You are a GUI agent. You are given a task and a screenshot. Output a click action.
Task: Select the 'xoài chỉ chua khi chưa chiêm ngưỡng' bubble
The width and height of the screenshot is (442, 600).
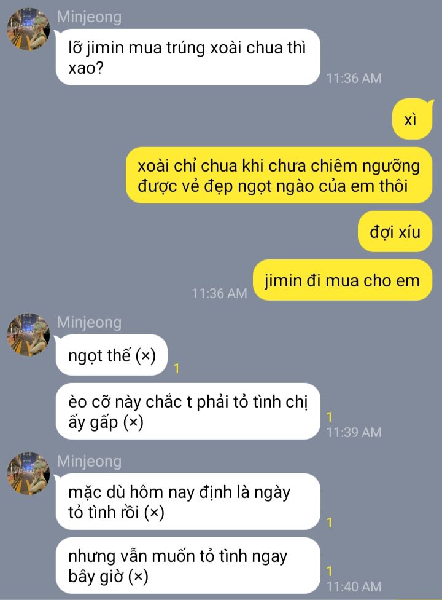(x=279, y=175)
